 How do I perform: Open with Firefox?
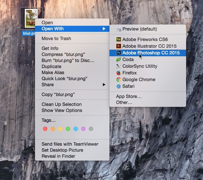coord(148,73)
